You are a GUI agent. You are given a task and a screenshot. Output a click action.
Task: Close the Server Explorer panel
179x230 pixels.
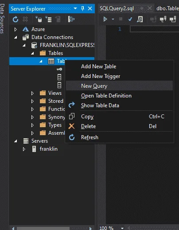click(x=90, y=8)
